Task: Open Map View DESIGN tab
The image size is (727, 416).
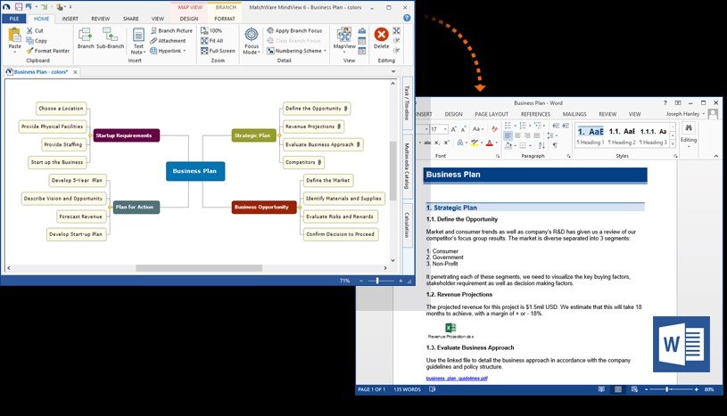Action: 189,19
